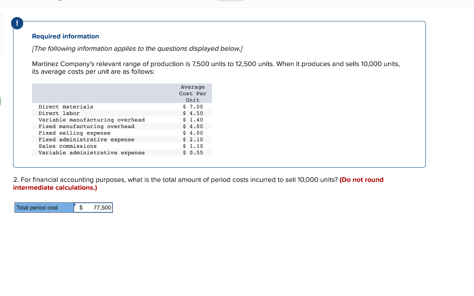Click the $ 0.55 cost value
The width and height of the screenshot is (474, 296).
(193, 153)
